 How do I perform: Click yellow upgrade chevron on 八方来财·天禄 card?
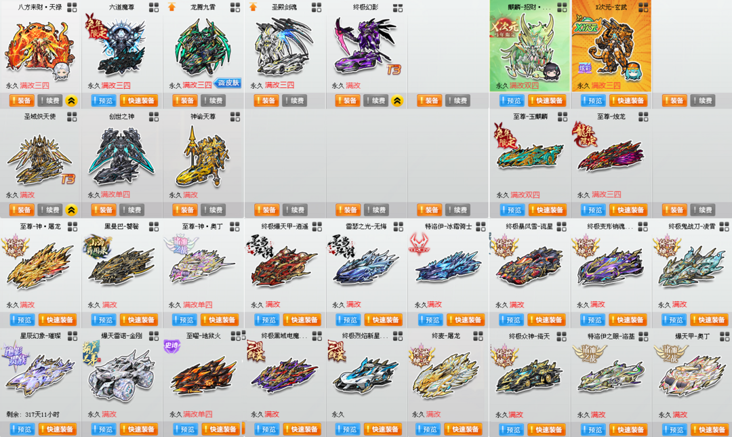[71, 100]
